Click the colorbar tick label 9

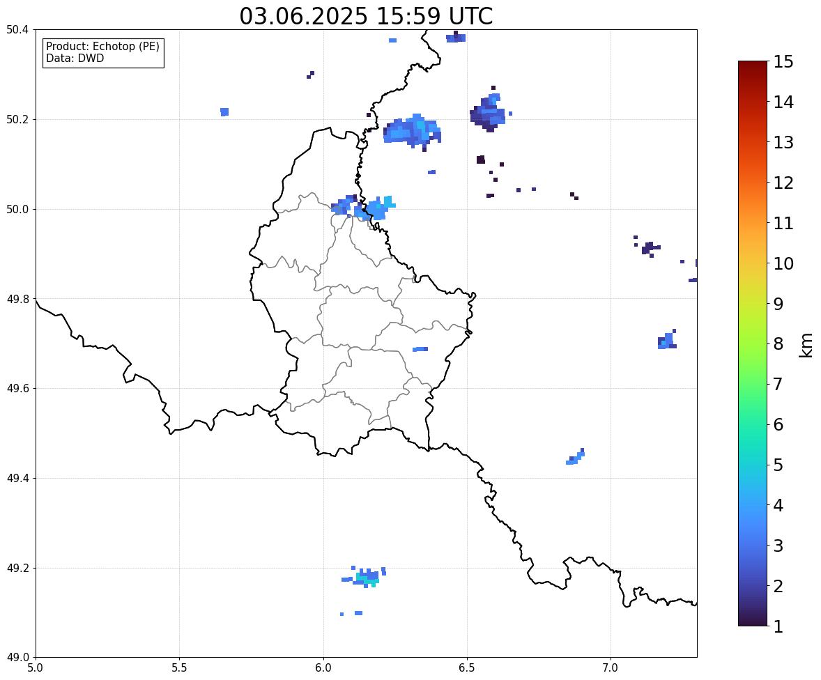click(x=778, y=304)
